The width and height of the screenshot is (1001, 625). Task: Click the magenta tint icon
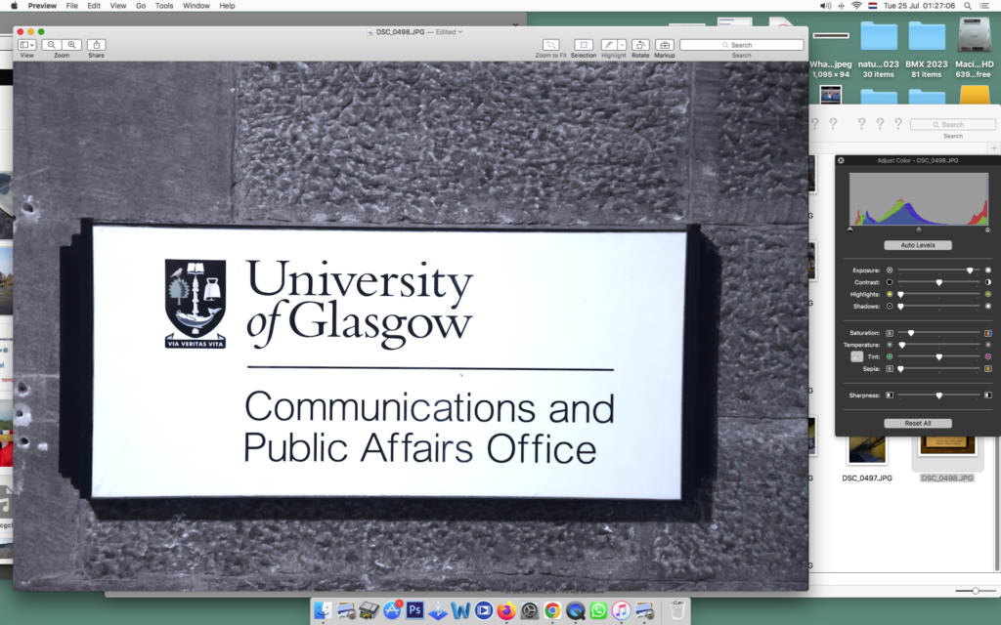point(988,356)
